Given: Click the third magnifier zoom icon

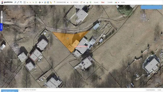Looking at the screenshot, I should tap(33, 2).
